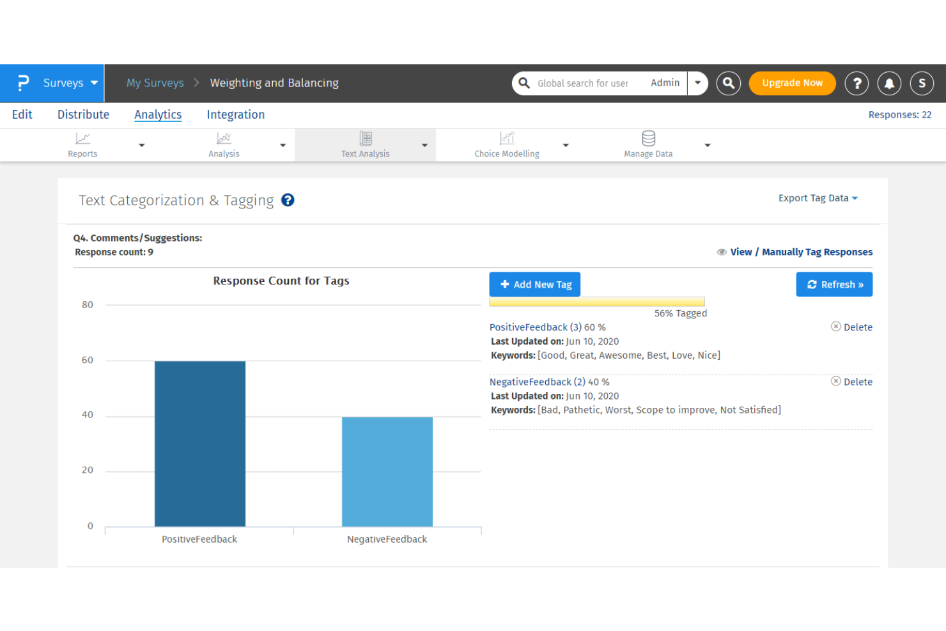Expand the Admin search scope dropdown arrow
946x631 pixels.
pos(697,83)
